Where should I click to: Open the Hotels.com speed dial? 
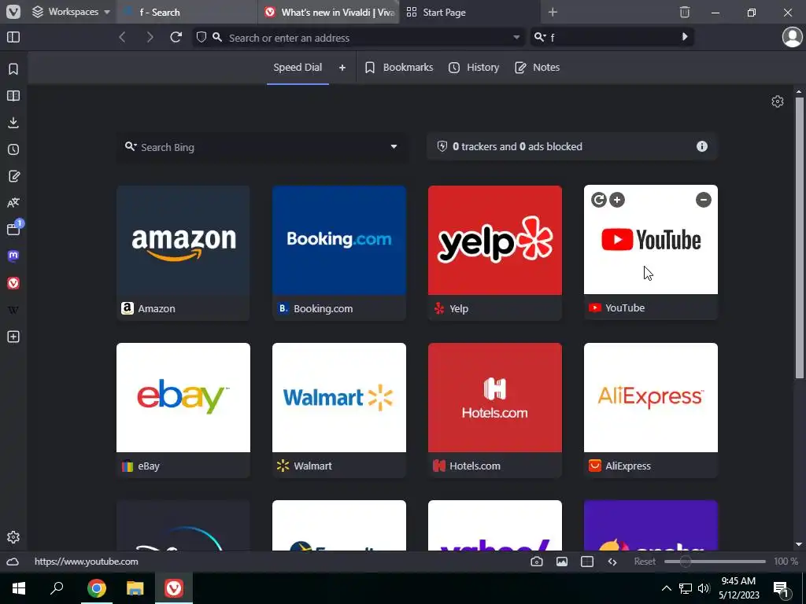[495, 411]
